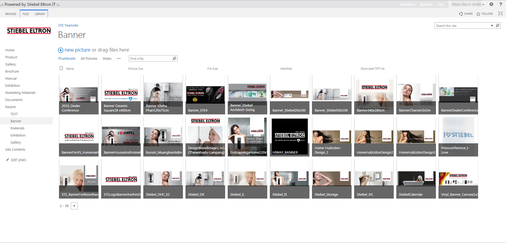
Task: Click the Edit Links pencil icon
Action: tap(7, 160)
